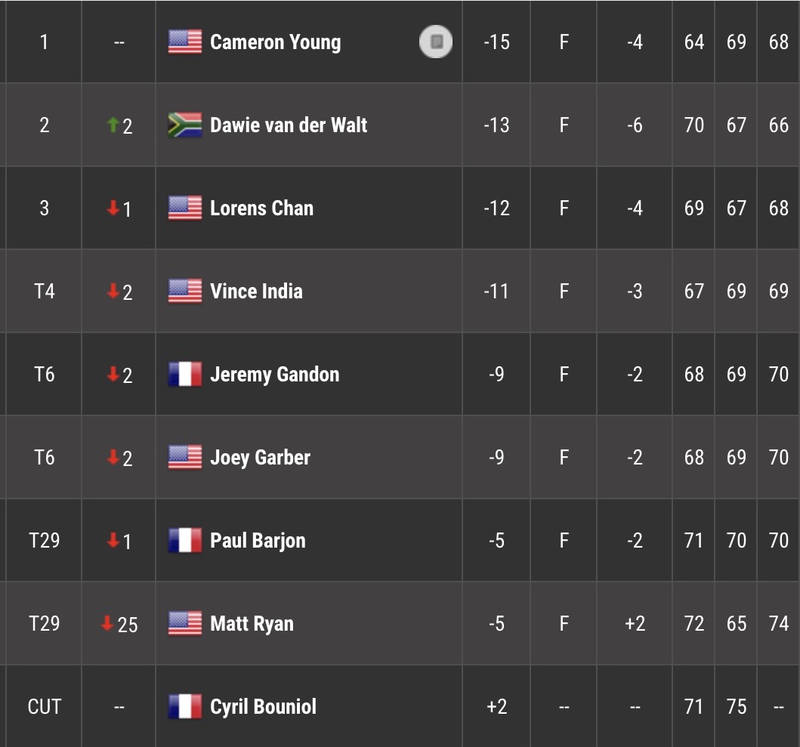Image resolution: width=800 pixels, height=747 pixels.
Task: Click the US flag next to Lorens Chan
Action: [184, 208]
